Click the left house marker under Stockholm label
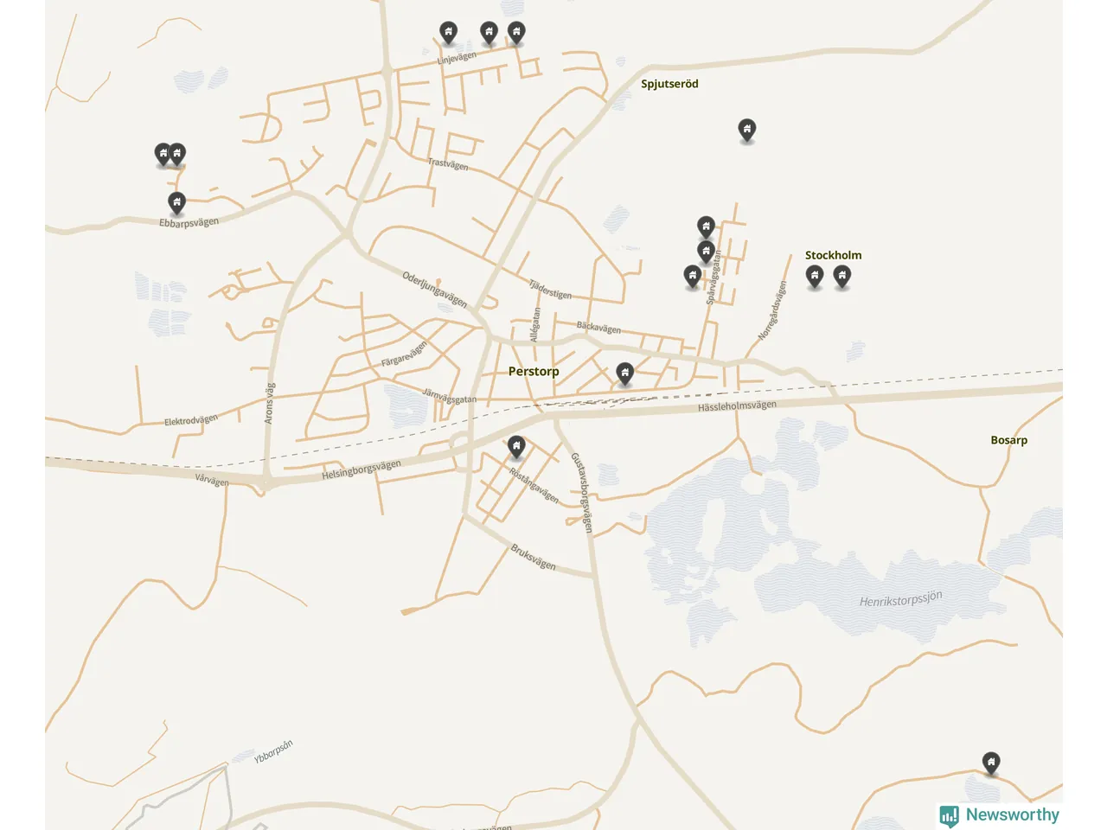The height and width of the screenshot is (830, 1107). pyautogui.click(x=815, y=276)
